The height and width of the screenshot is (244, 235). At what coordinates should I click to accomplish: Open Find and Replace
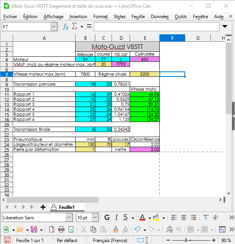pos(169,229)
